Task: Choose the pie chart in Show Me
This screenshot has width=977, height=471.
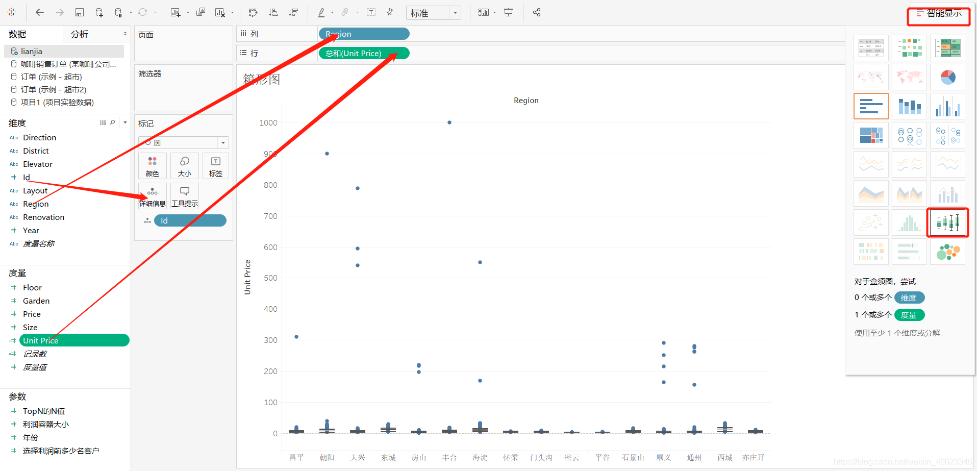Action: pos(947,77)
